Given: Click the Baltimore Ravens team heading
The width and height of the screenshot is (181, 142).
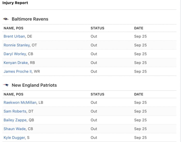Looking at the screenshot, I should pyautogui.click(x=30, y=19).
